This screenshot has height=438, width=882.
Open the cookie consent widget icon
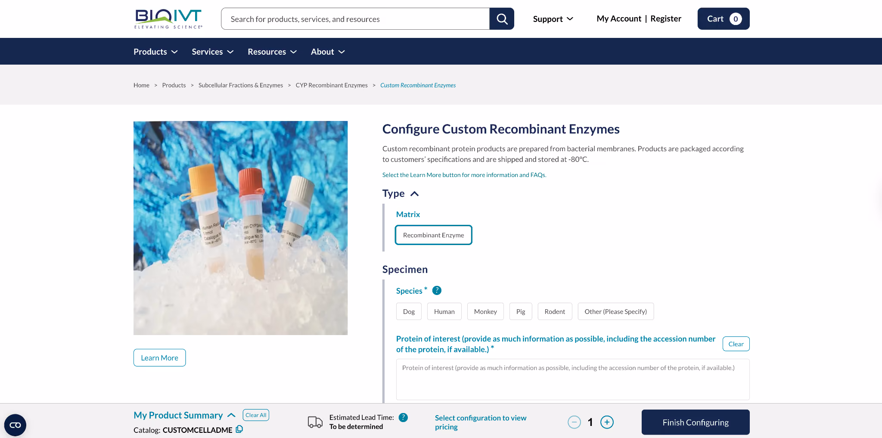tap(15, 425)
